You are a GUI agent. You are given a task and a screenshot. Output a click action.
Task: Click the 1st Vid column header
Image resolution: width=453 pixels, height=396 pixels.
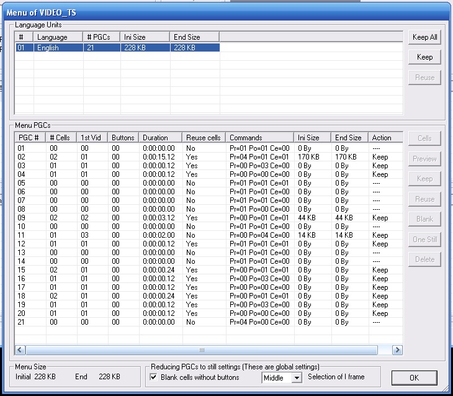(x=92, y=138)
